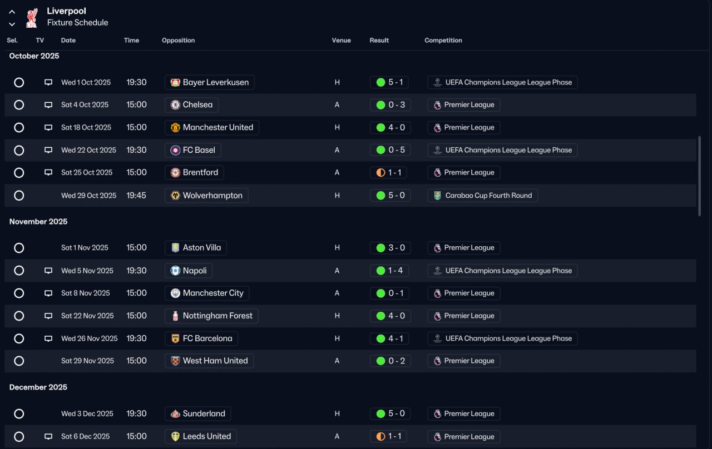The width and height of the screenshot is (712, 449).
Task: Click the FC Basel club badge
Action: 175,150
